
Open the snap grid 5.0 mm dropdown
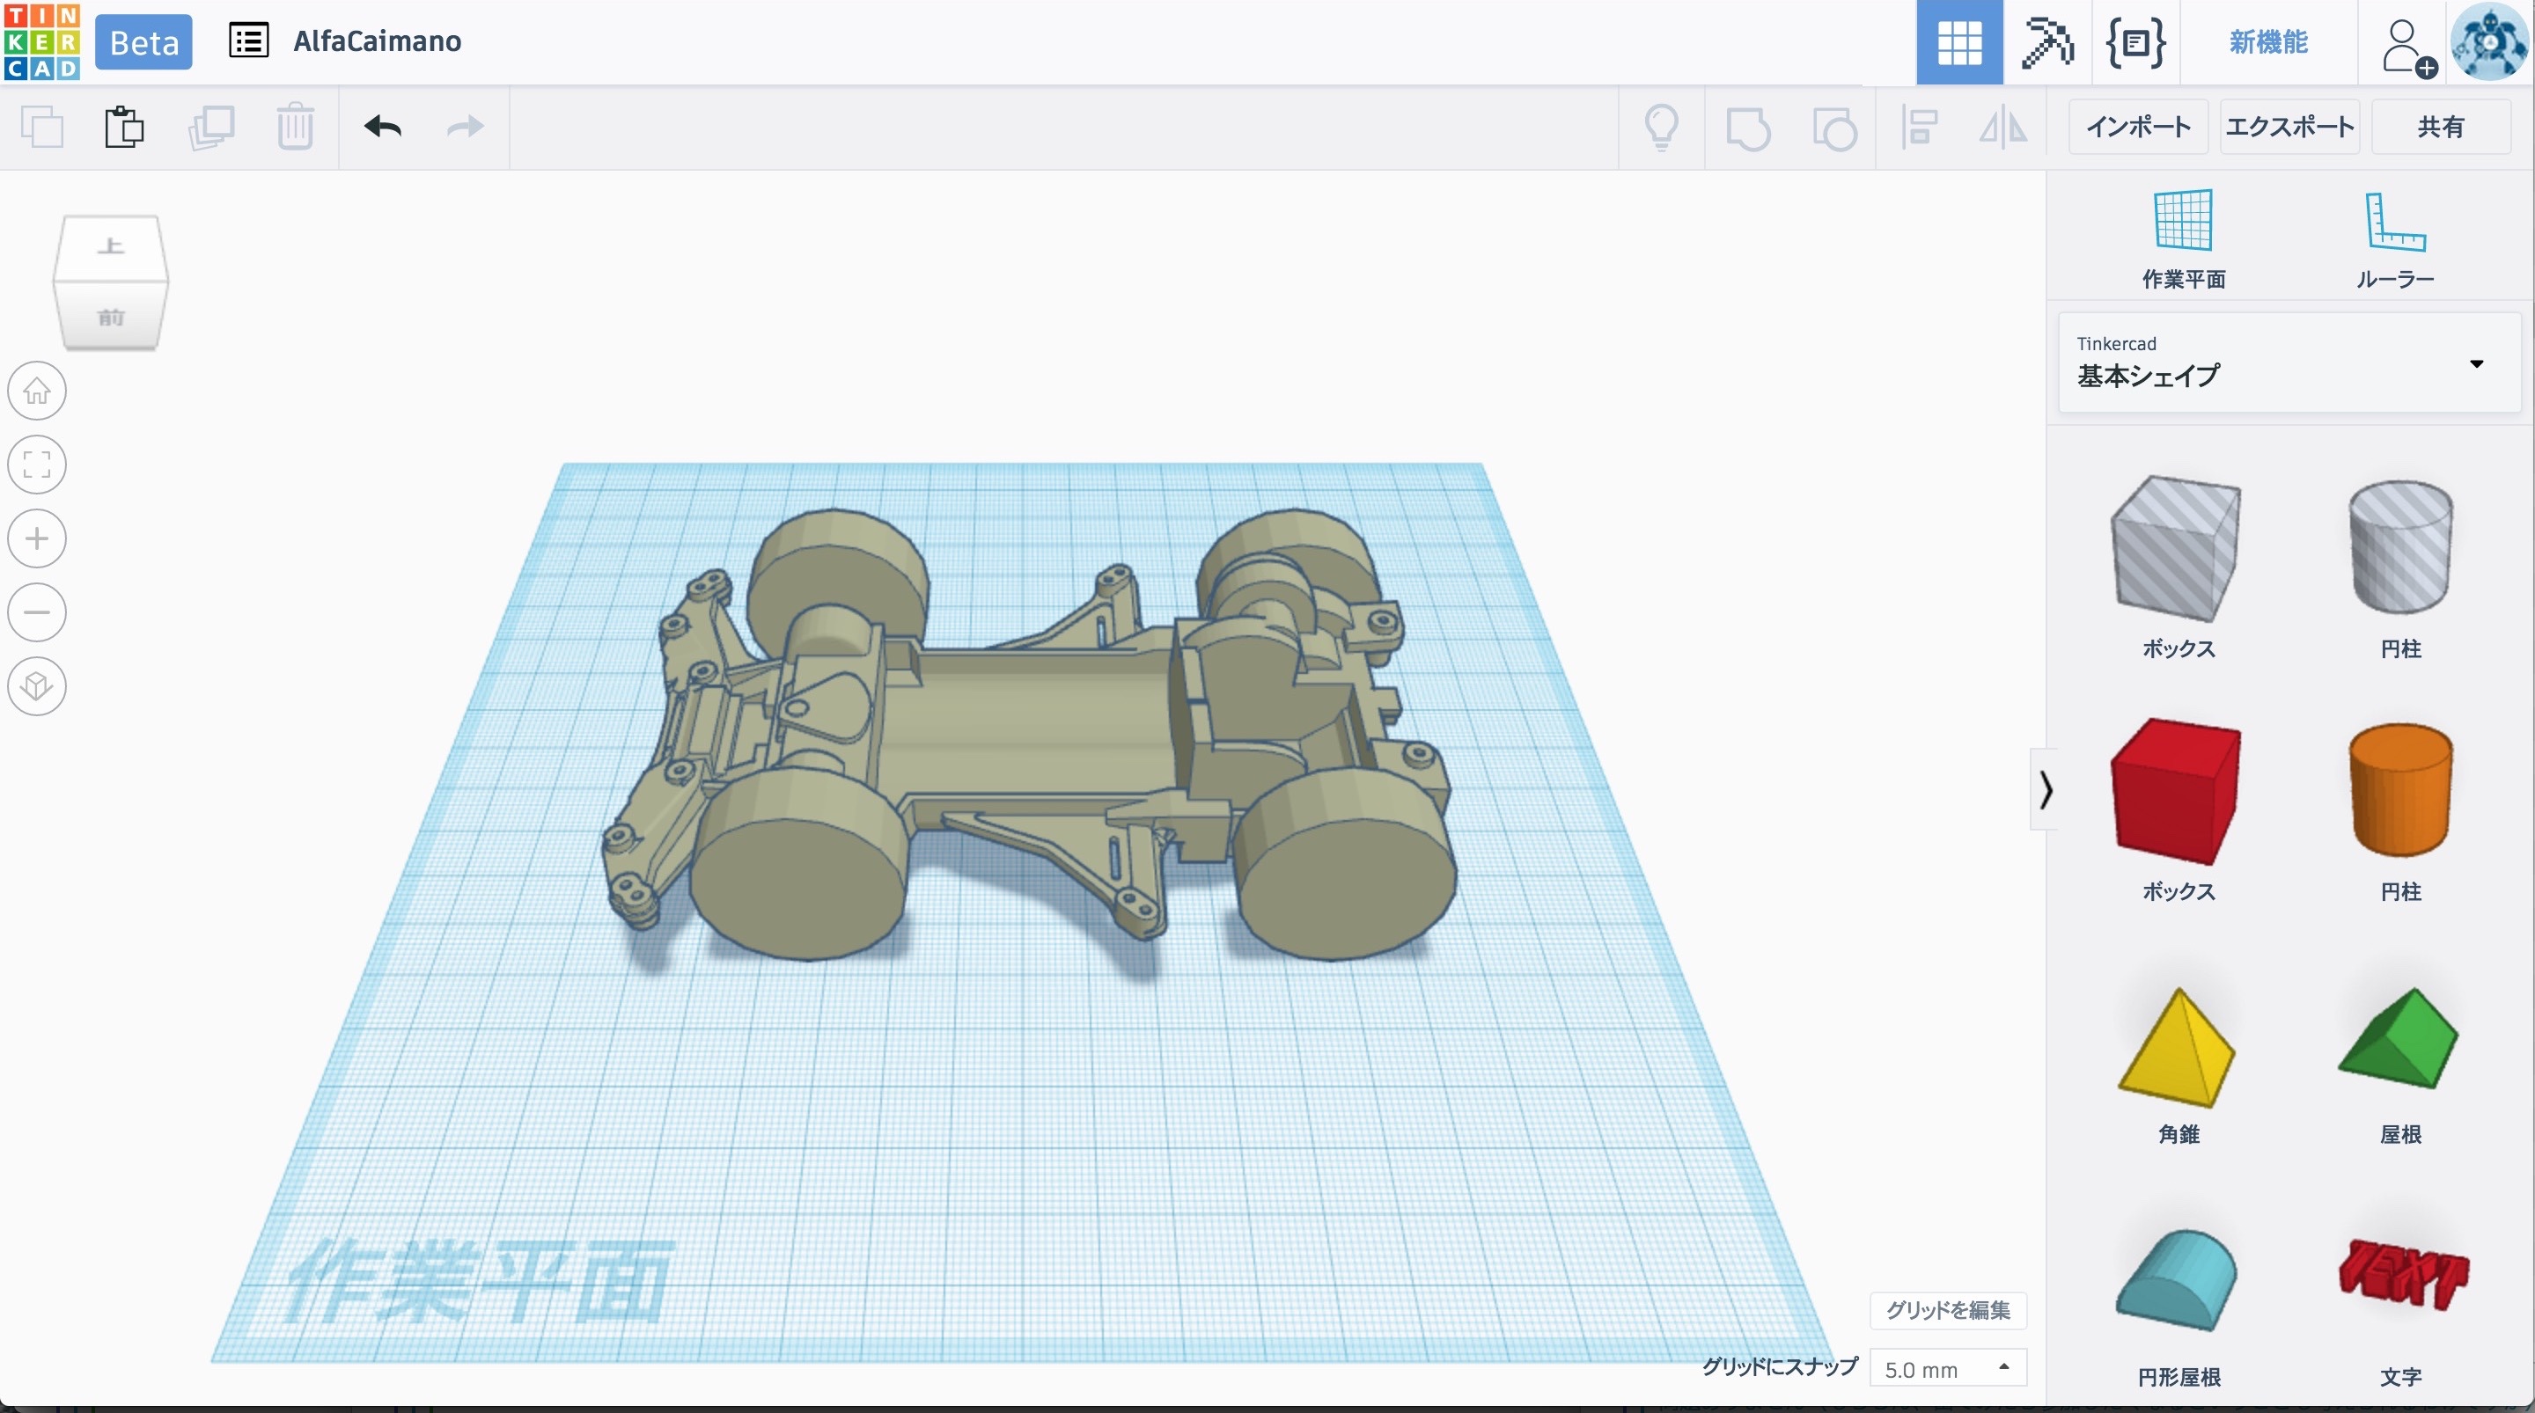pyautogui.click(x=1946, y=1369)
